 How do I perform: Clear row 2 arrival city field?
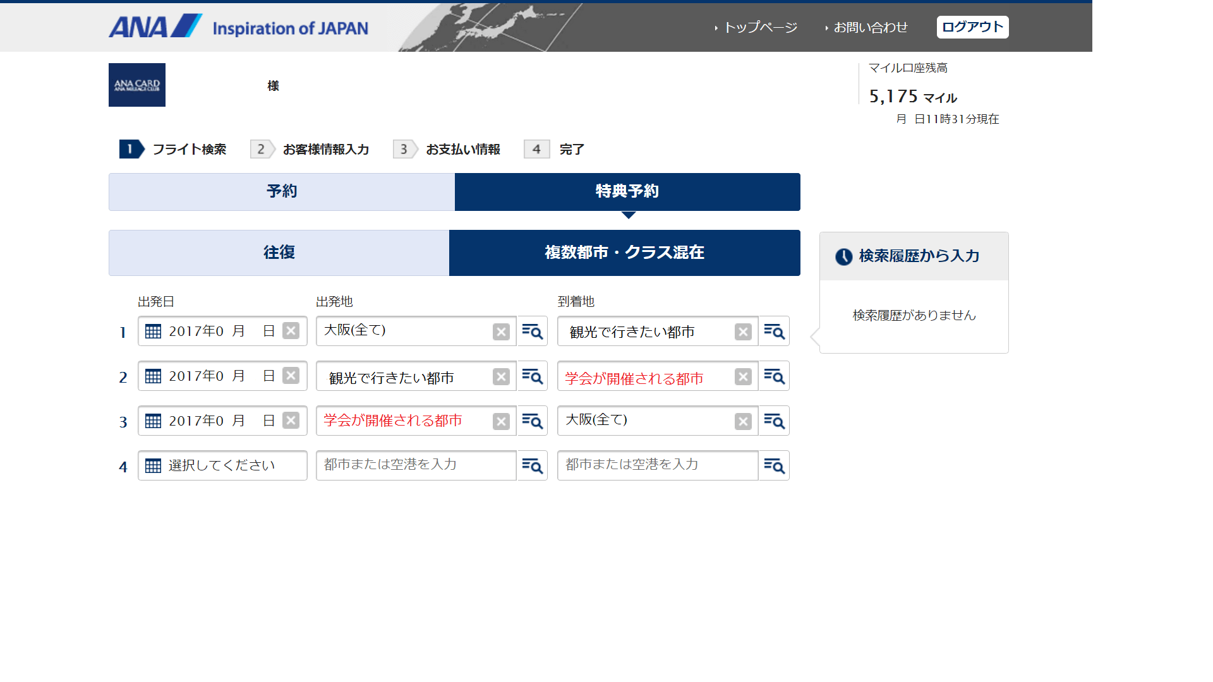click(743, 377)
